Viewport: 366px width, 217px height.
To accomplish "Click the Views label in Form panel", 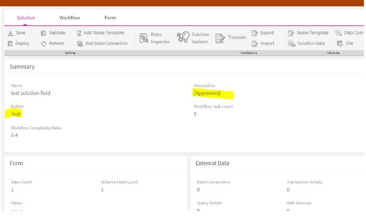I will (x=16, y=203).
